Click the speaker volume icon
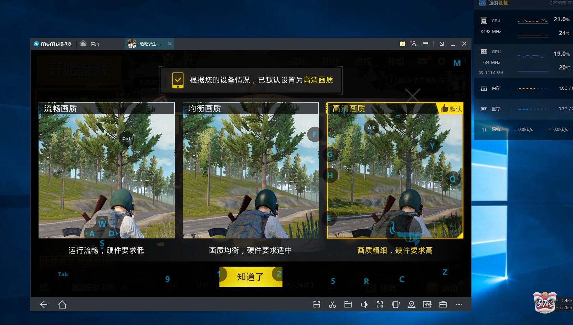Screen dimensions: 573x325 (364, 304)
